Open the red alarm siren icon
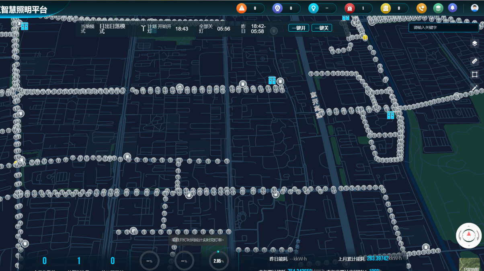484x271 pixels. point(350,8)
